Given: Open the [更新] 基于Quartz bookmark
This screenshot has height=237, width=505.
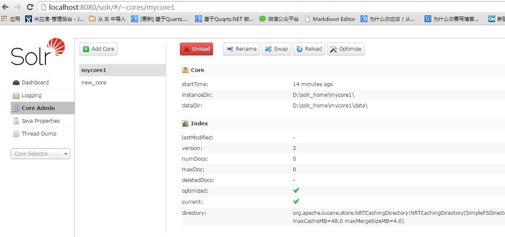Looking at the screenshot, I should point(160,19).
